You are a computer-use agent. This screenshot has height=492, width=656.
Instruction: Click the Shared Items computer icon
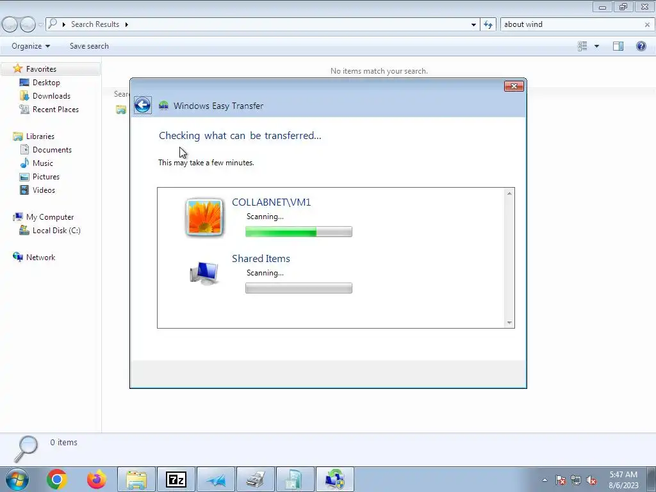pos(204,273)
